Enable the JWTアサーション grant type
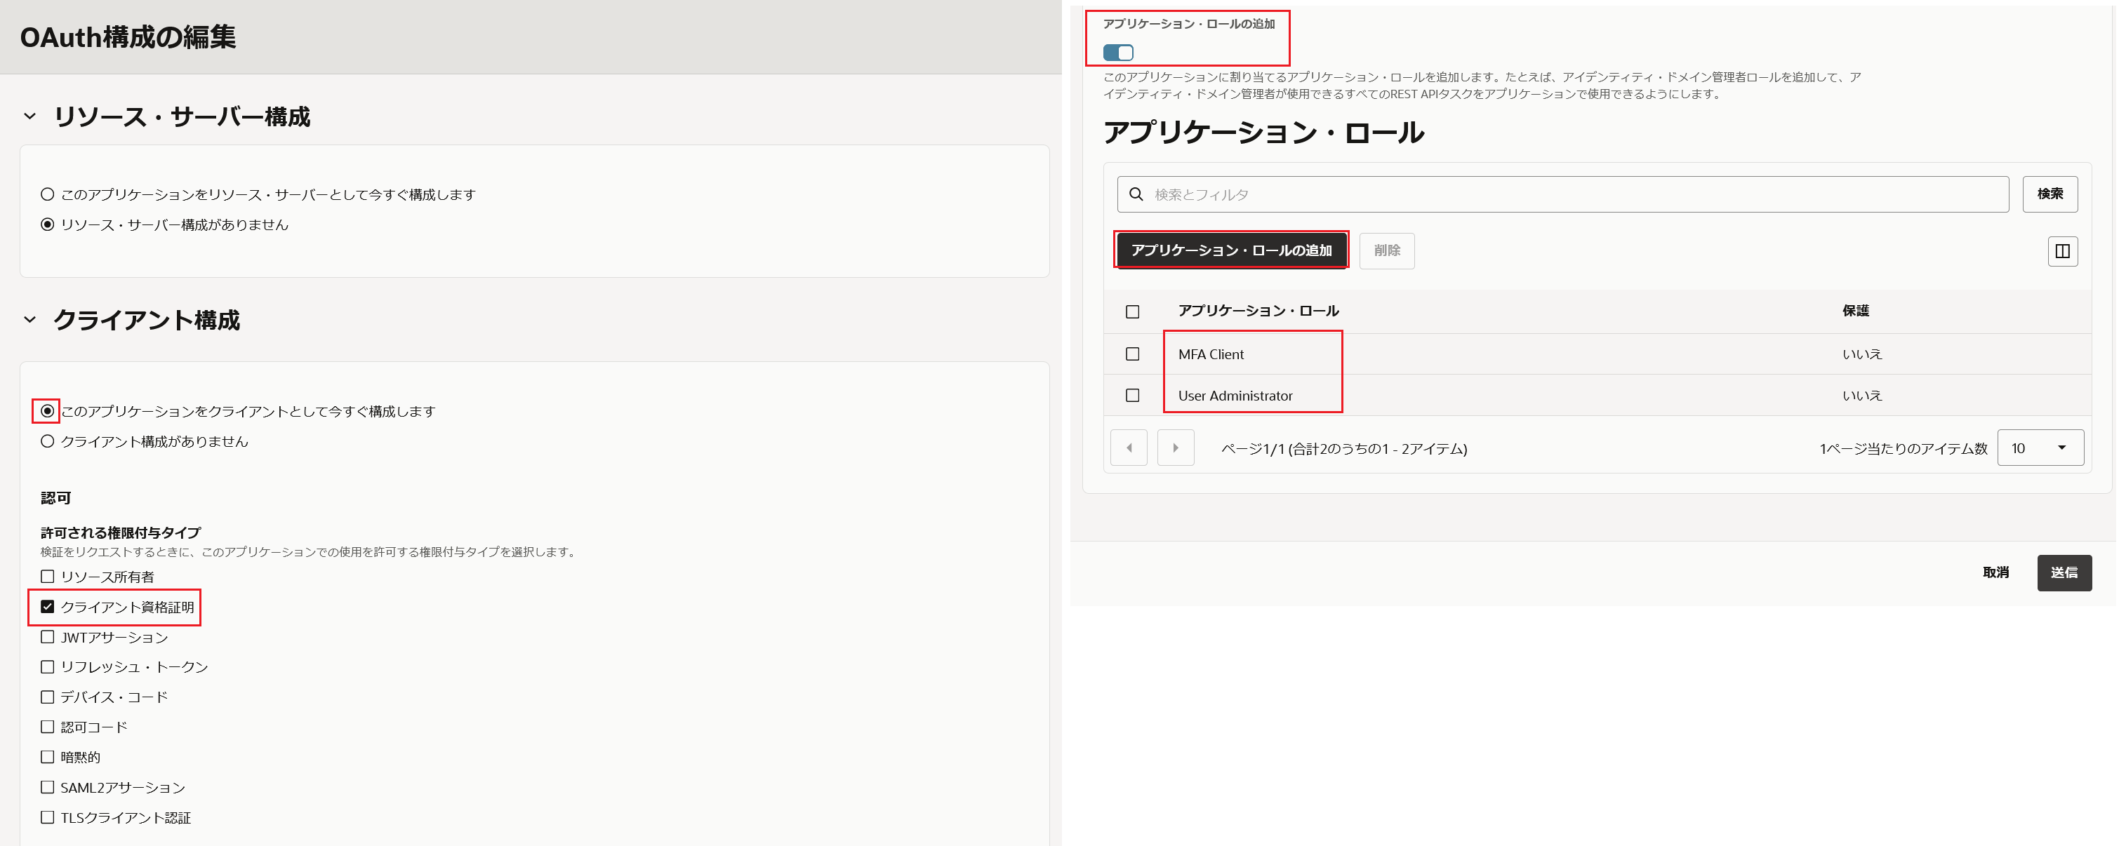The height and width of the screenshot is (846, 2119). click(x=48, y=637)
